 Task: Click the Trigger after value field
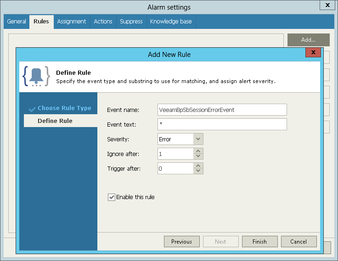(x=175, y=168)
